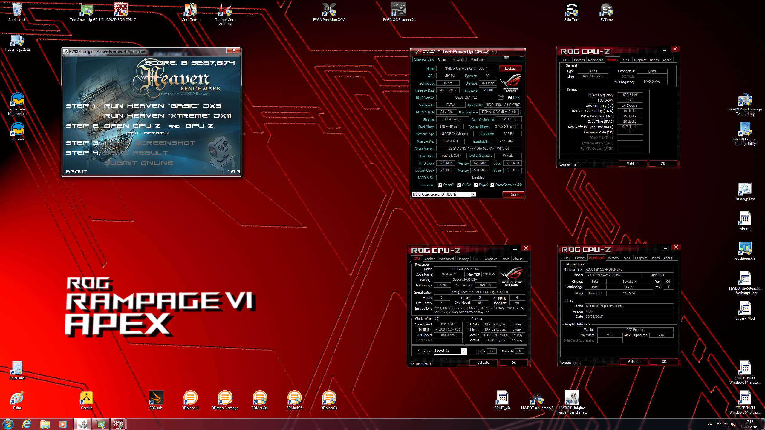
Task: Toggle UEFI checkbox in GPU-Z
Action: pos(510,98)
